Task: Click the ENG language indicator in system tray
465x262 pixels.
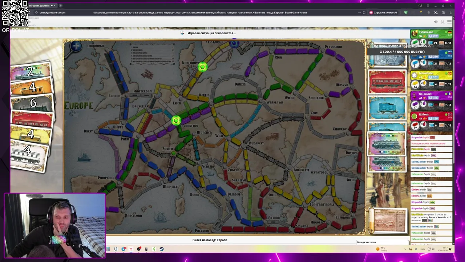Action: pyautogui.click(x=423, y=249)
